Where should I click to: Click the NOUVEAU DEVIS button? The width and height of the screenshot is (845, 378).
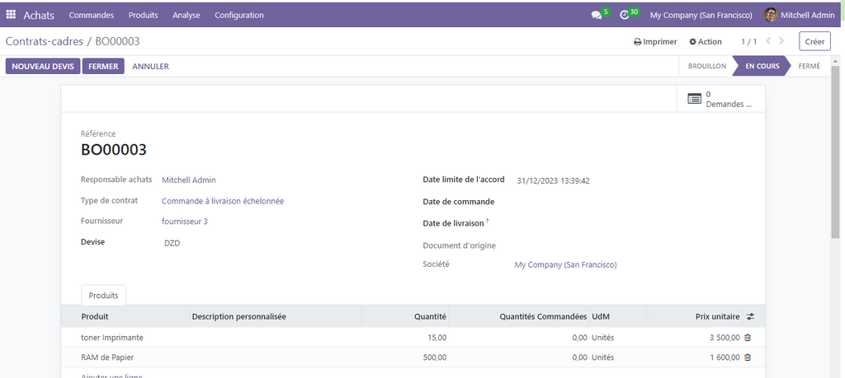pyautogui.click(x=42, y=66)
